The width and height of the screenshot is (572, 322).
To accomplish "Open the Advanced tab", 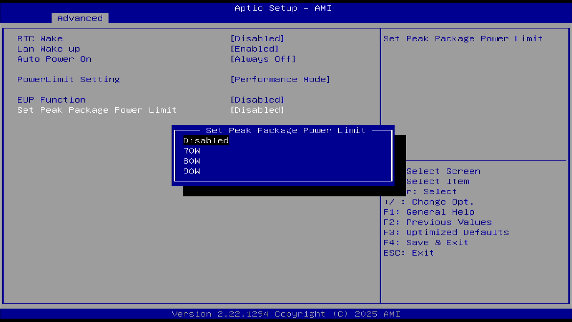I will coord(80,18).
